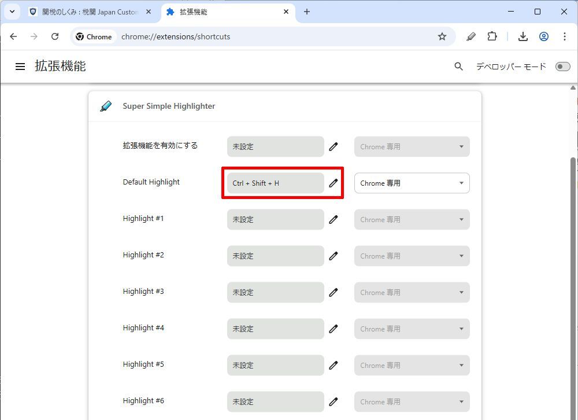
Task: Bookmark this page with the star icon
Action: click(442, 36)
